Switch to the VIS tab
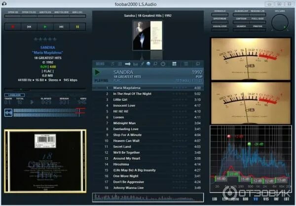Image resolution: width=296 pixels, height=206 pixels. click(x=266, y=199)
